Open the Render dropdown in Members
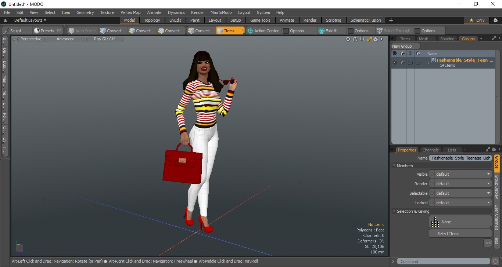 460,184
